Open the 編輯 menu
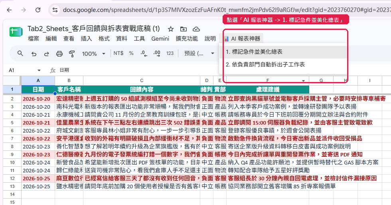This screenshot has height=205, width=391. (x=51, y=39)
